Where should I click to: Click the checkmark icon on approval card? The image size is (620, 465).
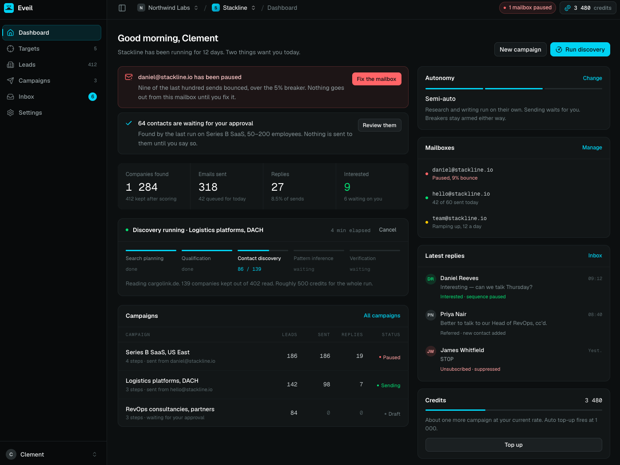coord(129,123)
